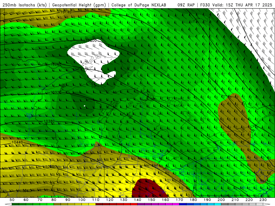Click the 230 value on the color scale
The image size is (275, 206).
click(x=263, y=200)
